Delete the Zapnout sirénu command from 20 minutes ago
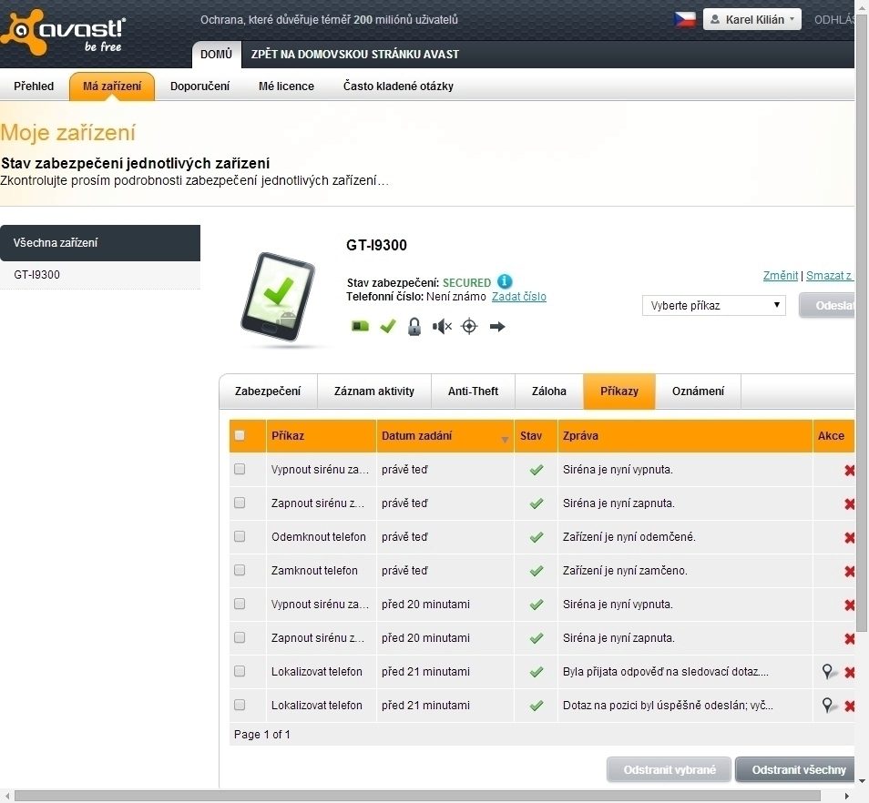This screenshot has height=803, width=869. coord(849,639)
